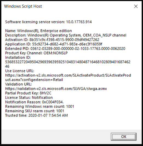
Task: Select the Notification Reason 0xC004F034 line
Action: 34,102
